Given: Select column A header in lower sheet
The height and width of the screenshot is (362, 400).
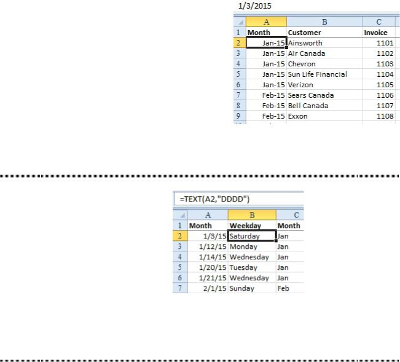Looking at the screenshot, I should [x=208, y=215].
